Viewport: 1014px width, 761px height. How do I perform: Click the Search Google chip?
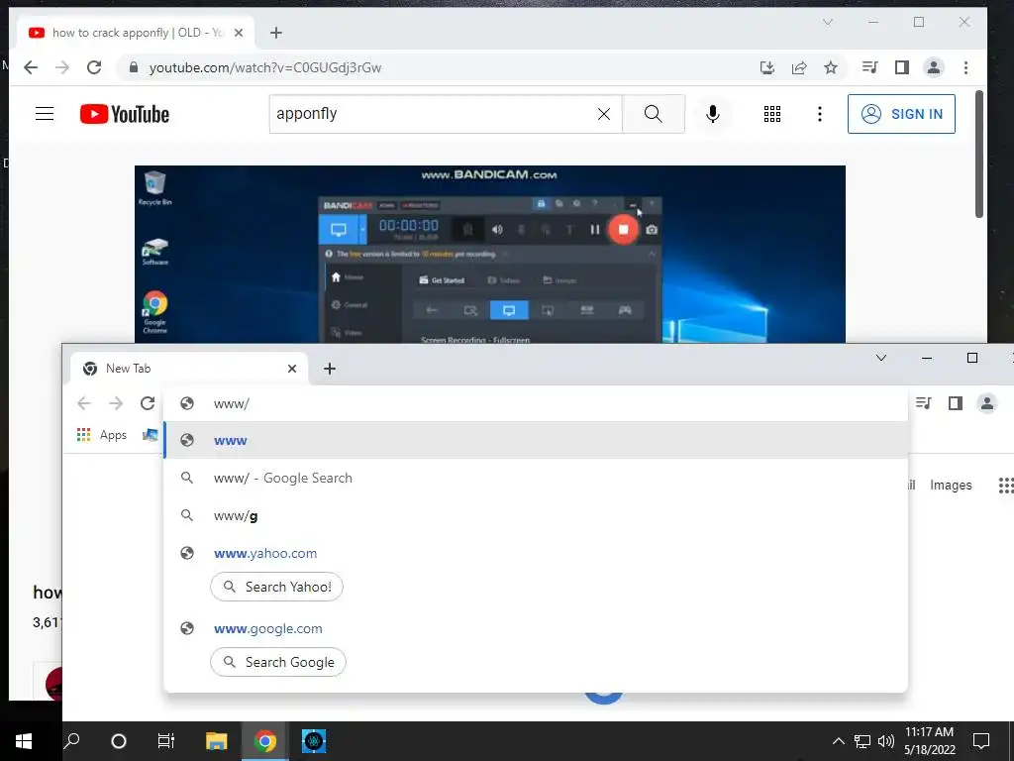(x=278, y=662)
